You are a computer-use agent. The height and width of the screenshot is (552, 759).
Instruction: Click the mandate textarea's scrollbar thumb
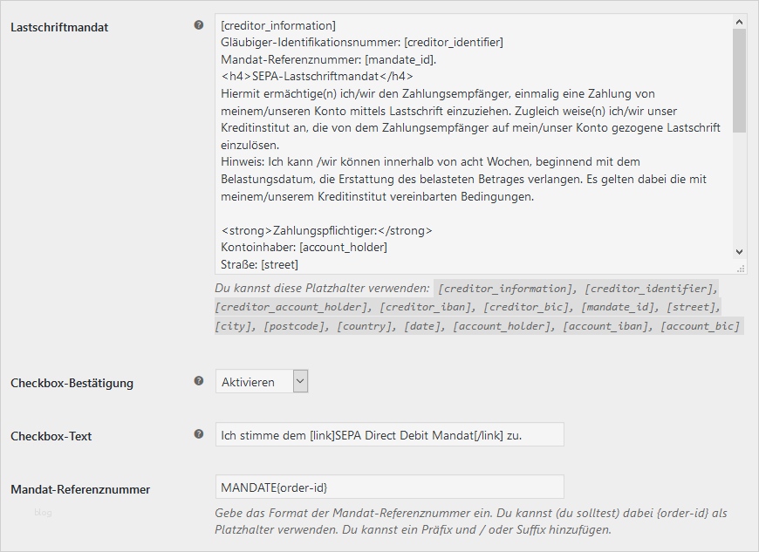[x=740, y=80]
